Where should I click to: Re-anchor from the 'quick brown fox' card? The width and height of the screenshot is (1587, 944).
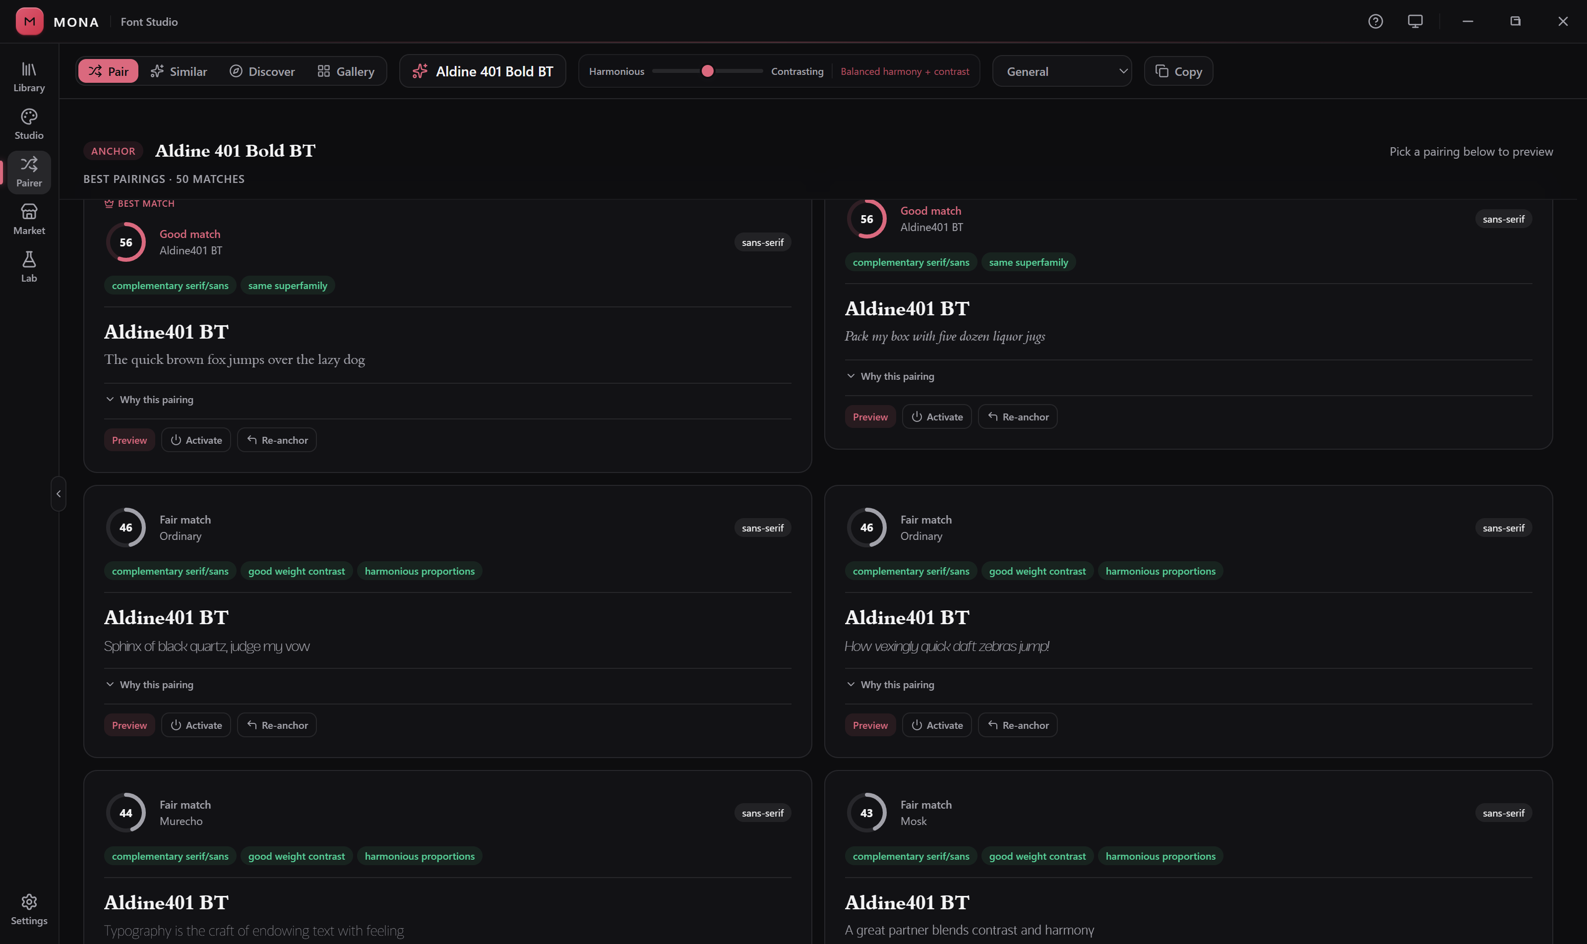(277, 440)
